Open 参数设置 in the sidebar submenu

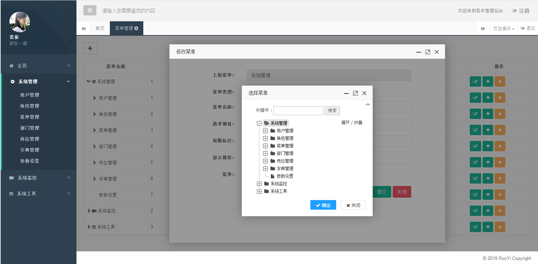[x=30, y=161]
